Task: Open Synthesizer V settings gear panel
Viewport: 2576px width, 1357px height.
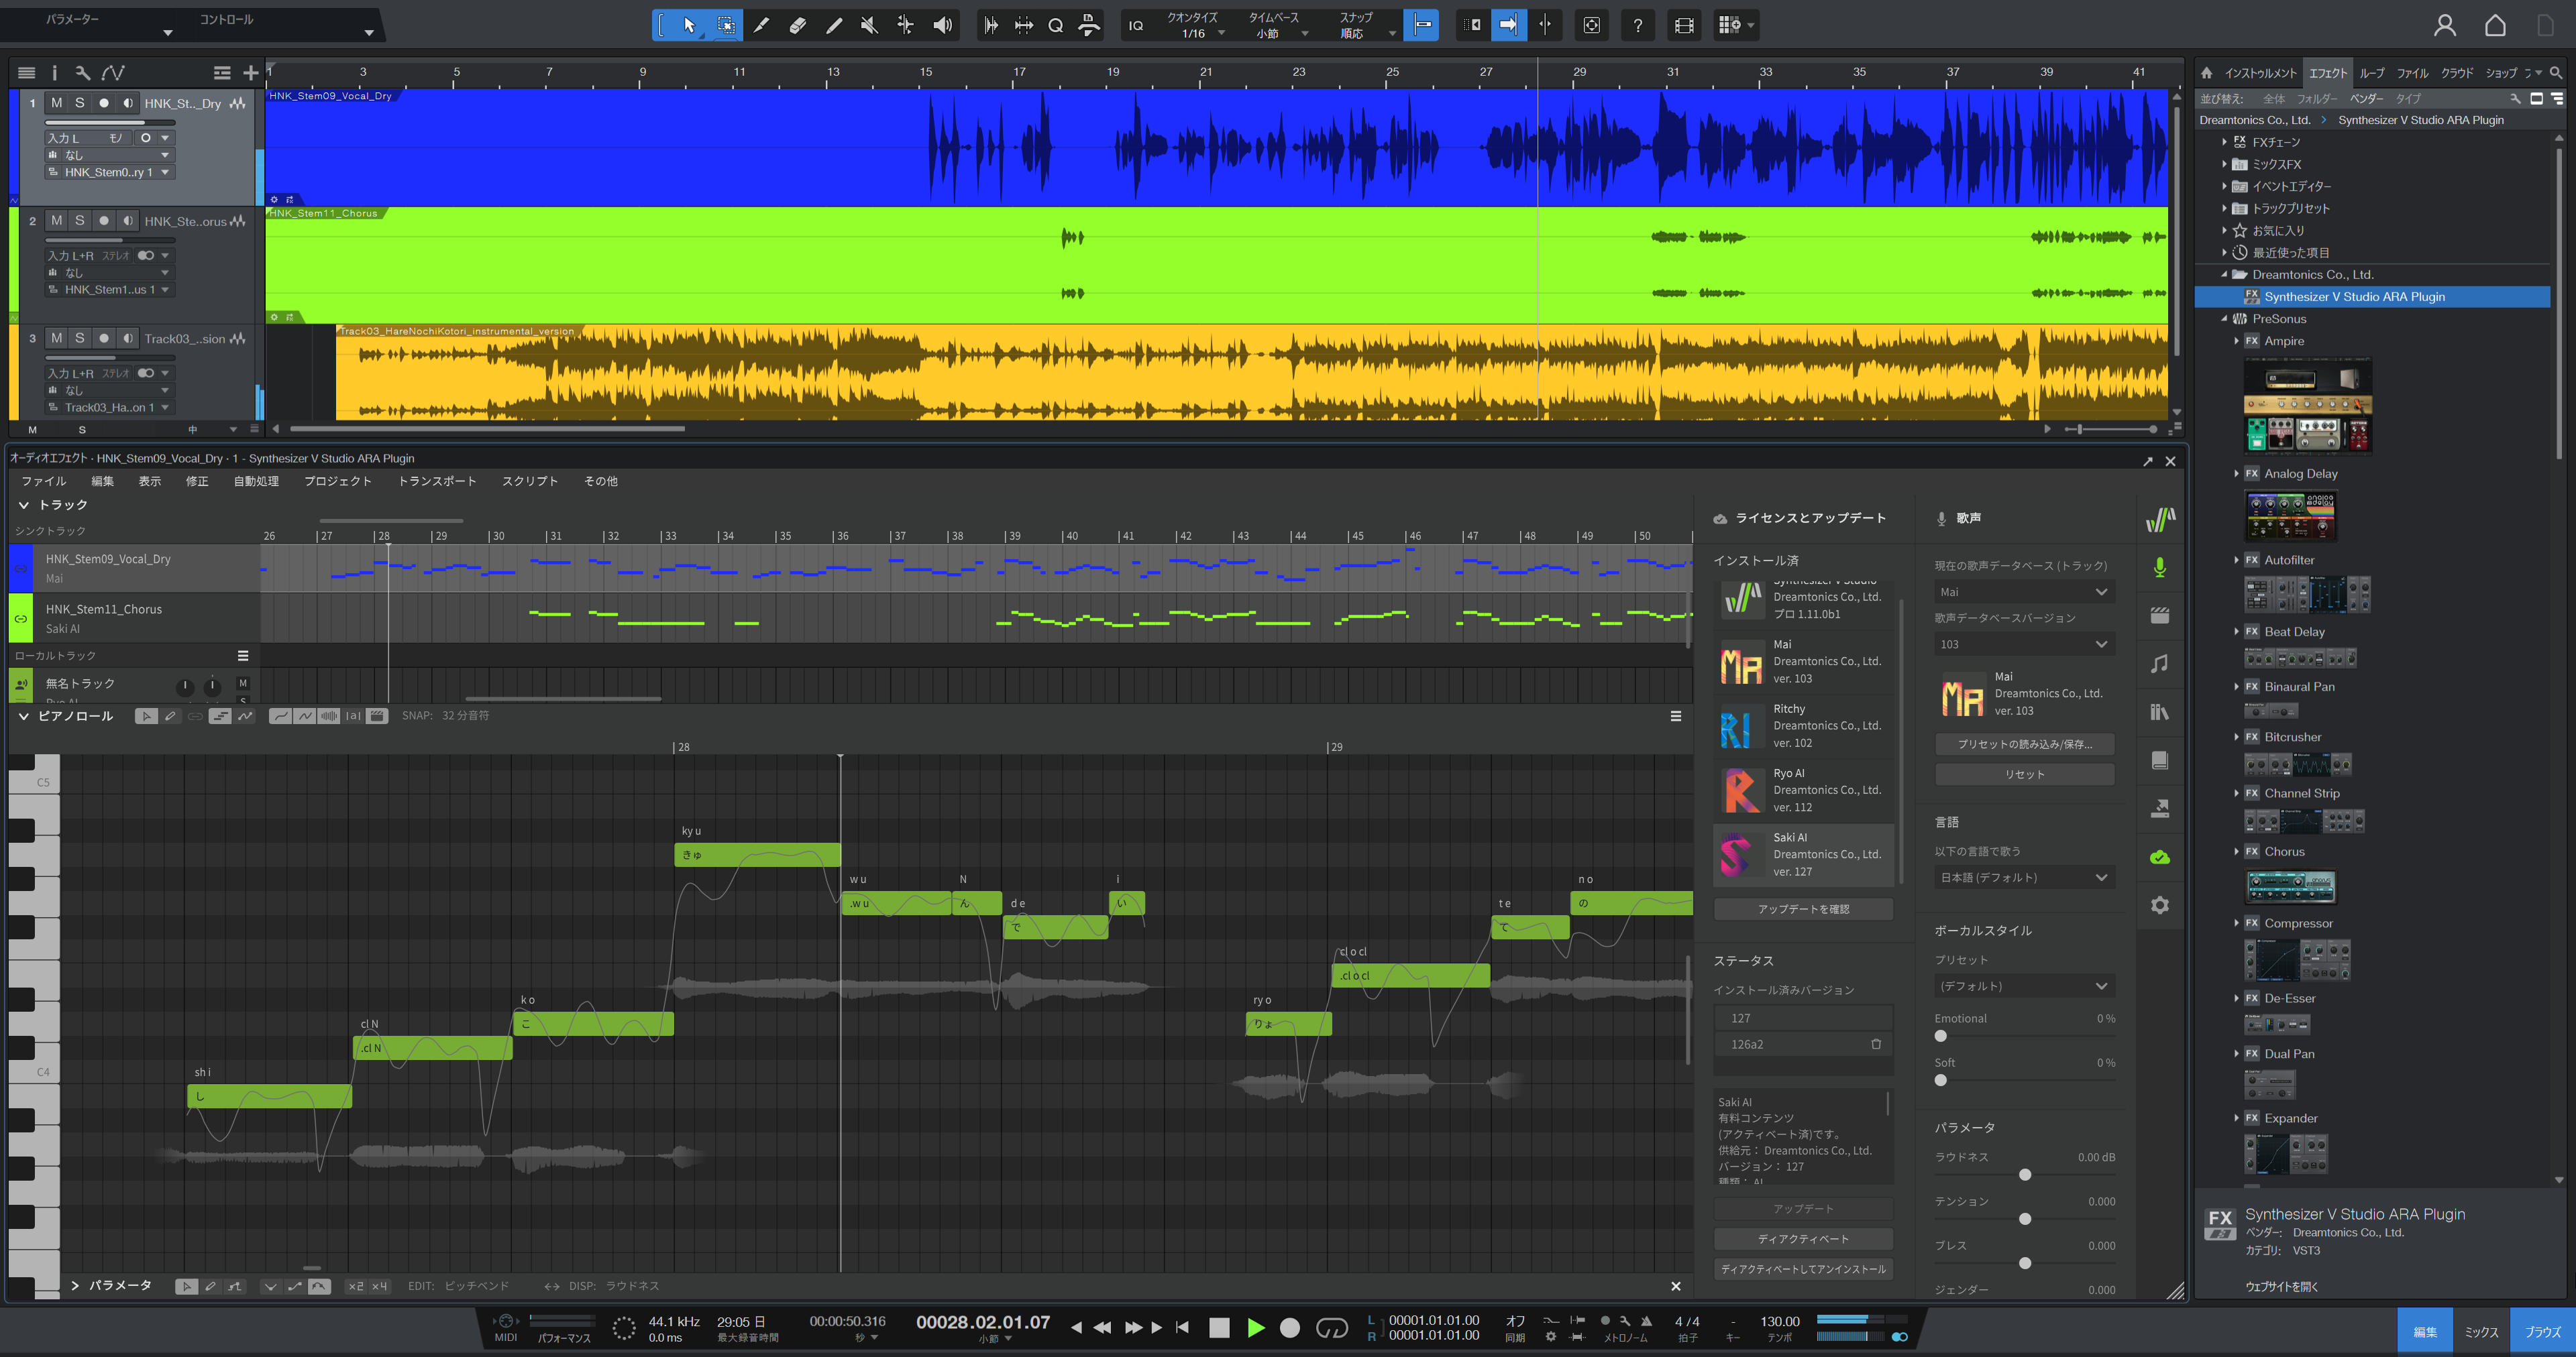Action: pyautogui.click(x=2159, y=905)
